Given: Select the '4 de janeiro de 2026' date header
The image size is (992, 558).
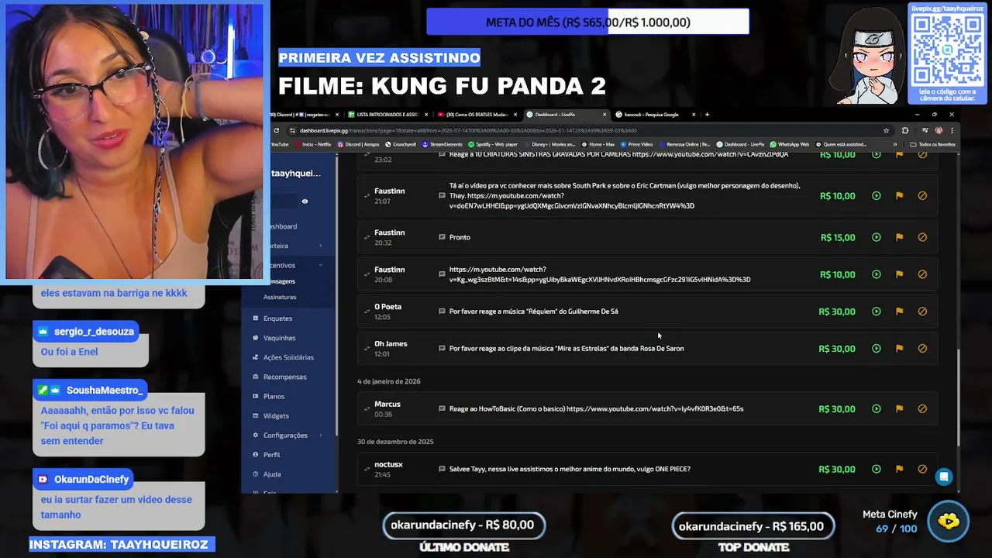Looking at the screenshot, I should tap(389, 381).
